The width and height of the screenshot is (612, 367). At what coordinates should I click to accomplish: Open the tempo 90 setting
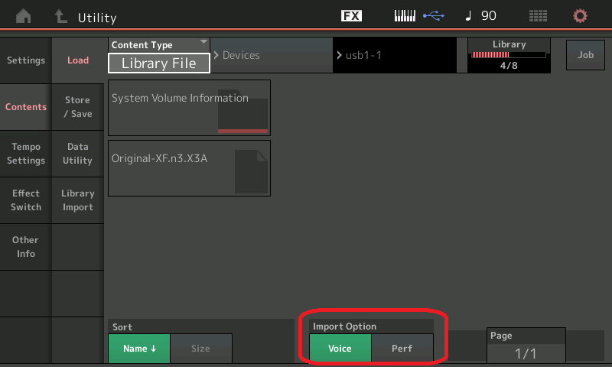point(481,16)
